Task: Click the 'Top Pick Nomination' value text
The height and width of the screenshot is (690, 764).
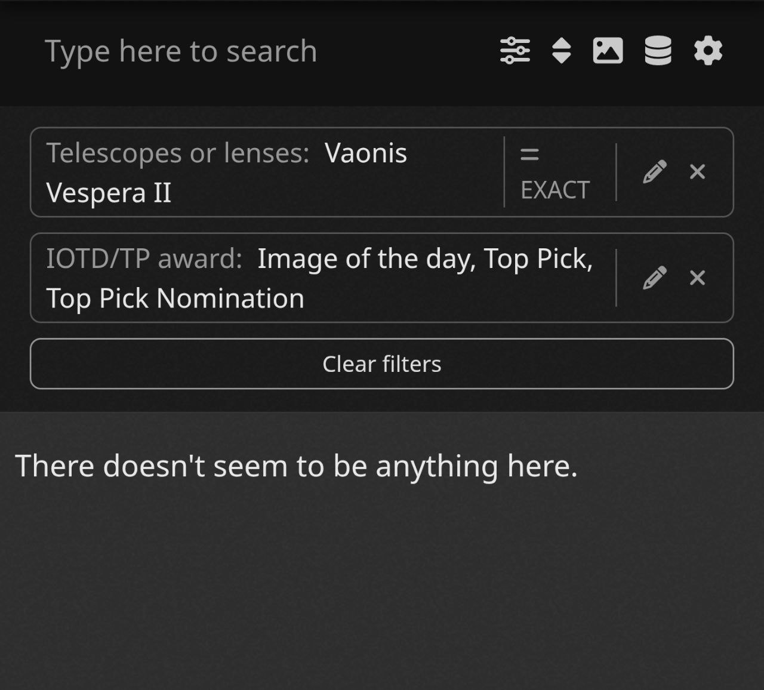Action: pyautogui.click(x=175, y=298)
